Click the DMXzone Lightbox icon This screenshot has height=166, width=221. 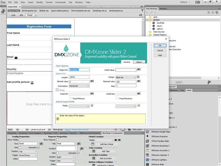(147, 160)
